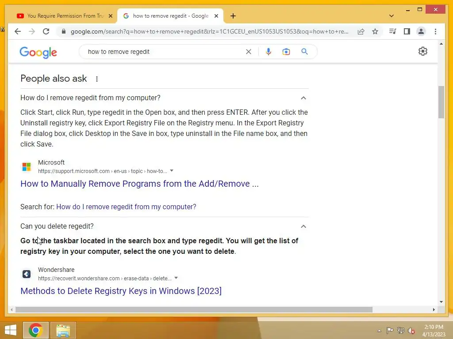The height and width of the screenshot is (339, 453).
Task: Open dropdown next to Microsoft result URL
Action: 172,171
